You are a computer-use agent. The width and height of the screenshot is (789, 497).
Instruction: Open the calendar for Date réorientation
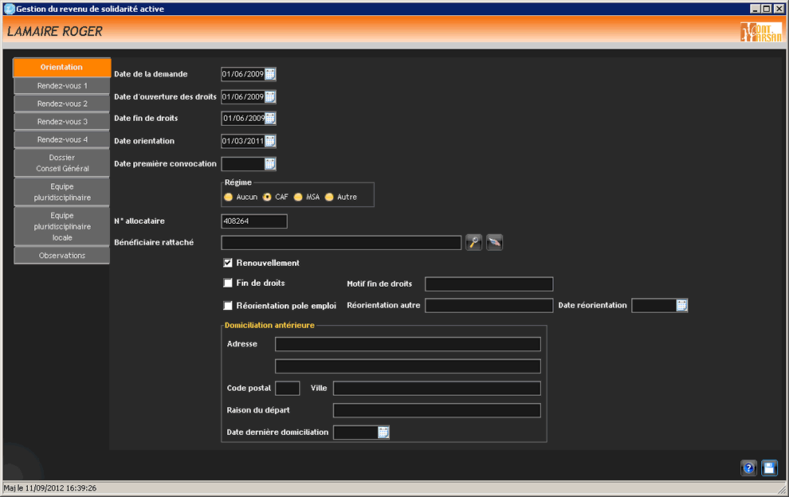pos(681,305)
